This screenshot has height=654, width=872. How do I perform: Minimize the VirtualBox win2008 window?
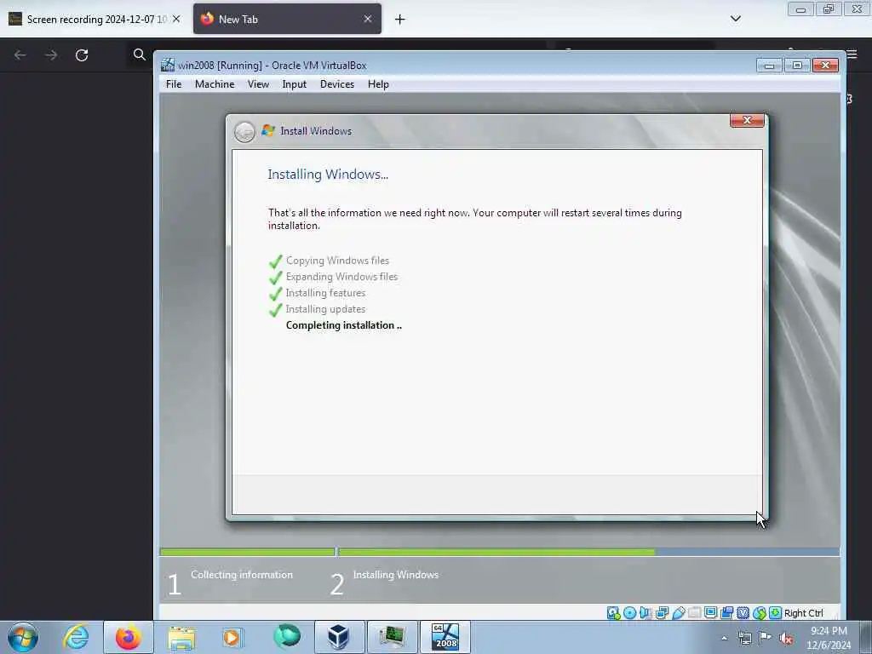(770, 66)
